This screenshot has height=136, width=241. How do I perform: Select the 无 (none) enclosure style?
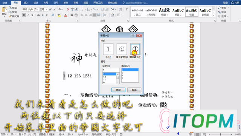tap(108, 49)
